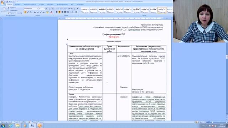Viewport: 228px width, 128px height.
Task: Click the page count in status bar
Action: [7, 122]
